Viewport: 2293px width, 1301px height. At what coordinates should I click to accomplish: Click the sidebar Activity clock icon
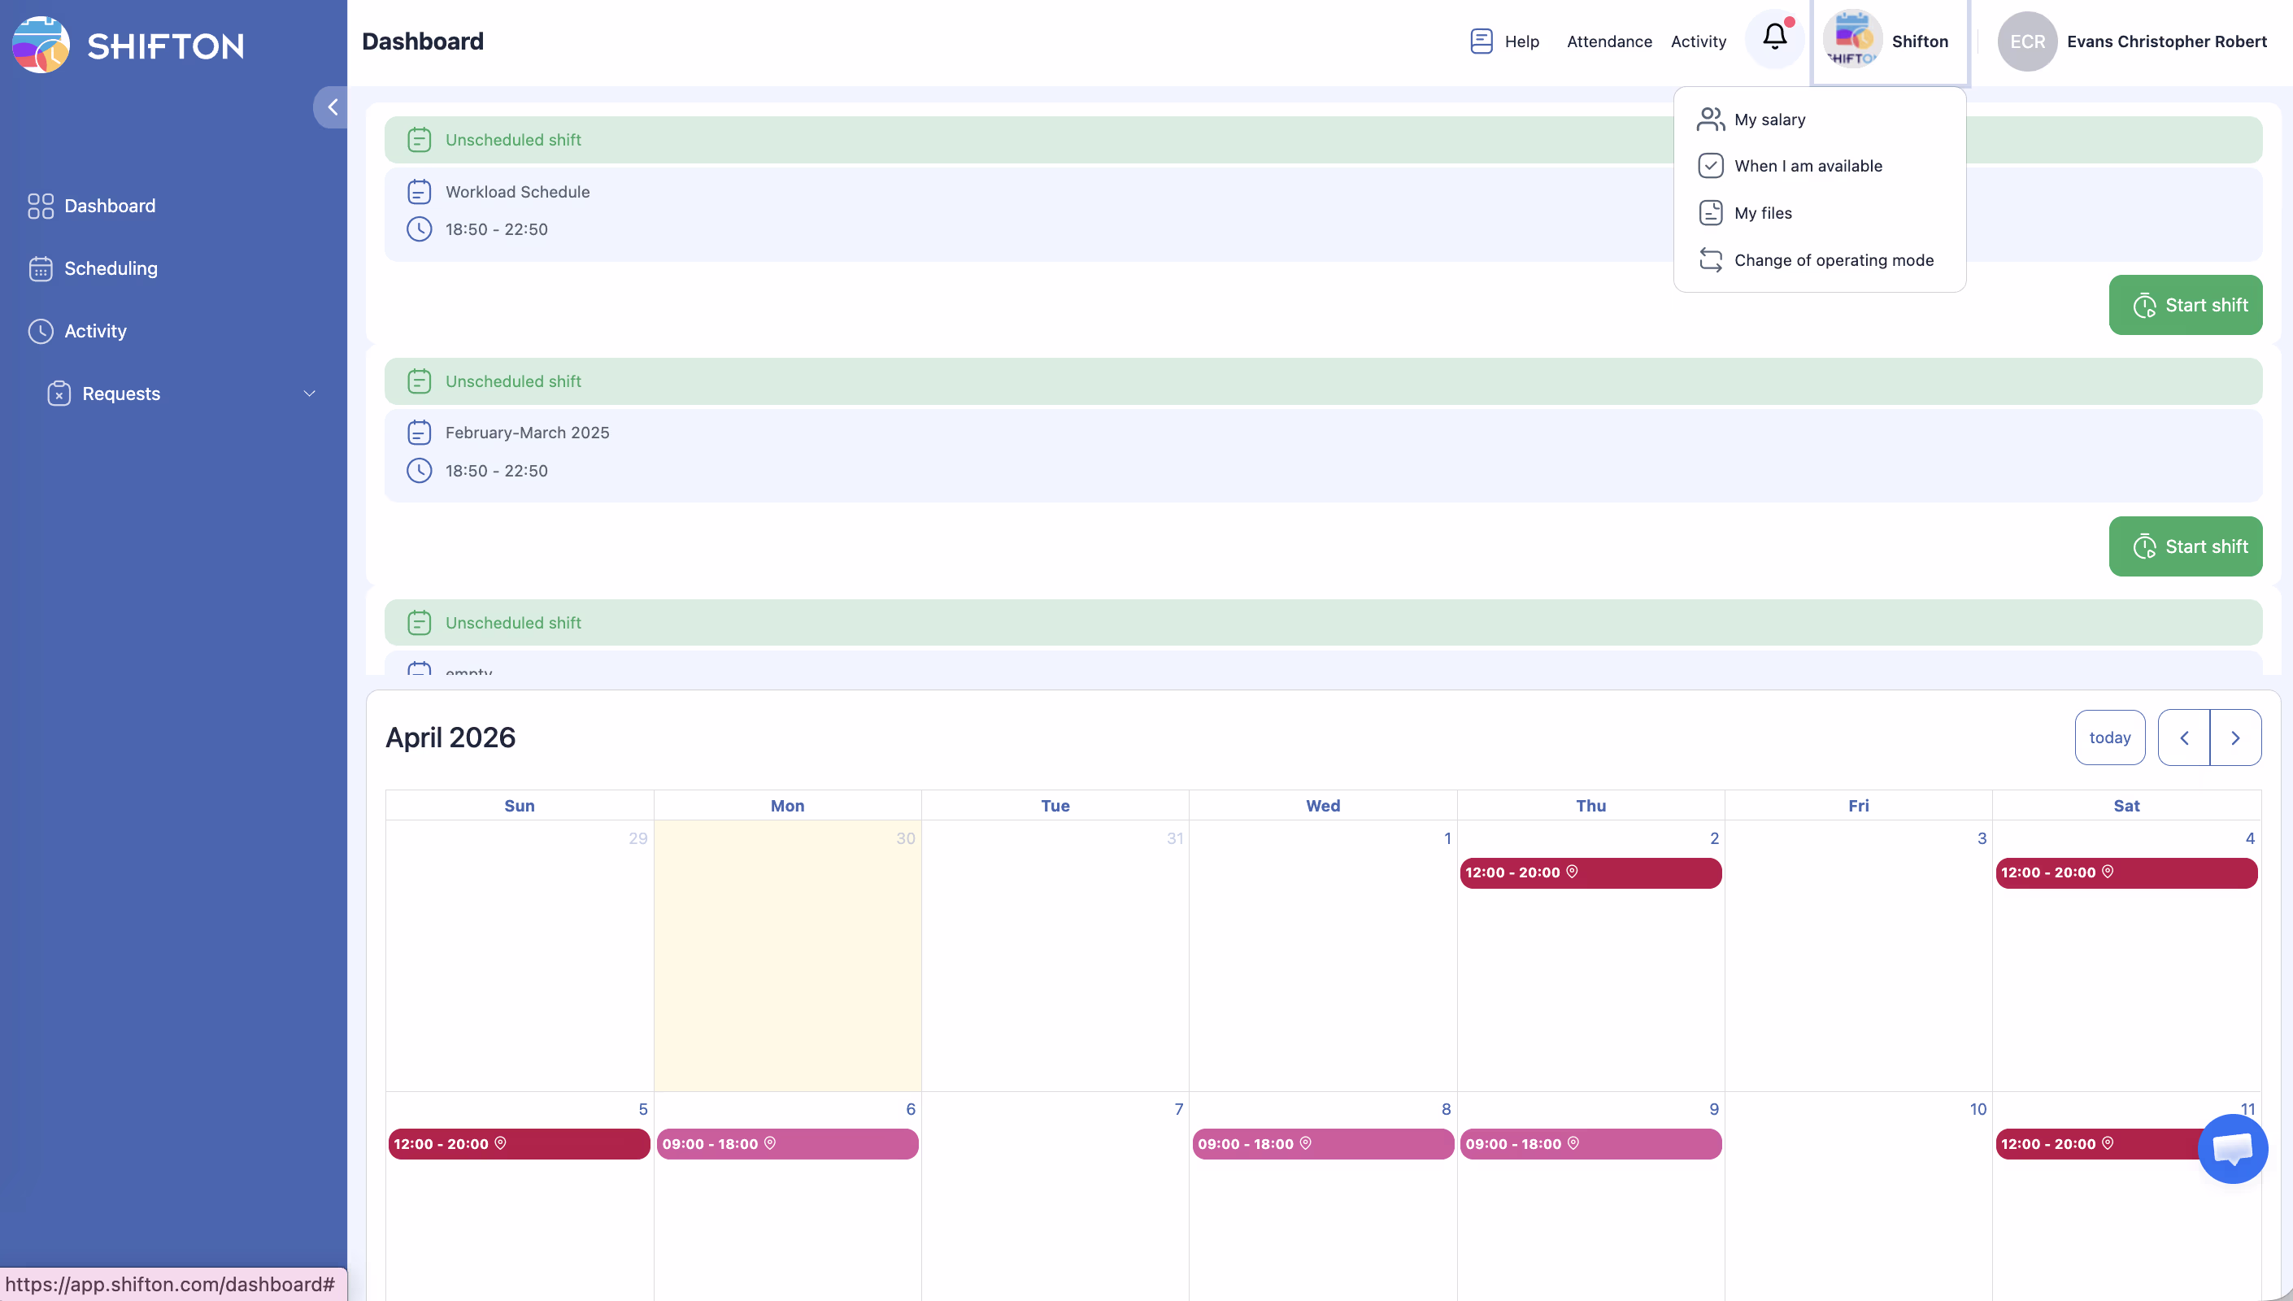pos(40,331)
